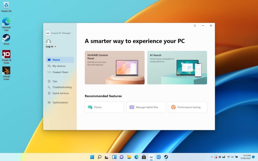Select the 3DMark Demo desktop shortcut

click(x=6, y=73)
